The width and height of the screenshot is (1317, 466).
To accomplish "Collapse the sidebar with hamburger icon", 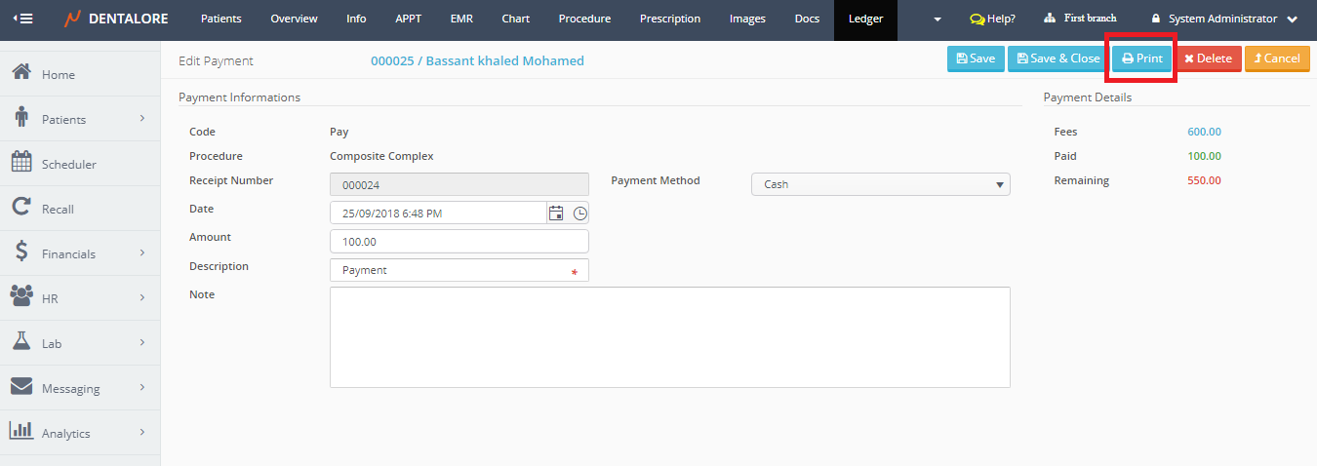I will [21, 19].
